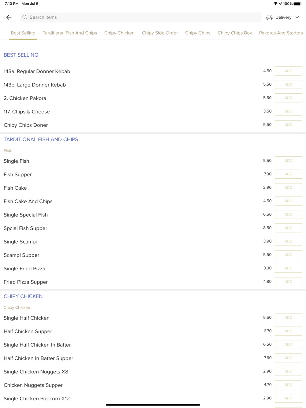Go to Pakoras And Starters tab
Image resolution: width=306 pixels, height=408 pixels.
point(281,33)
